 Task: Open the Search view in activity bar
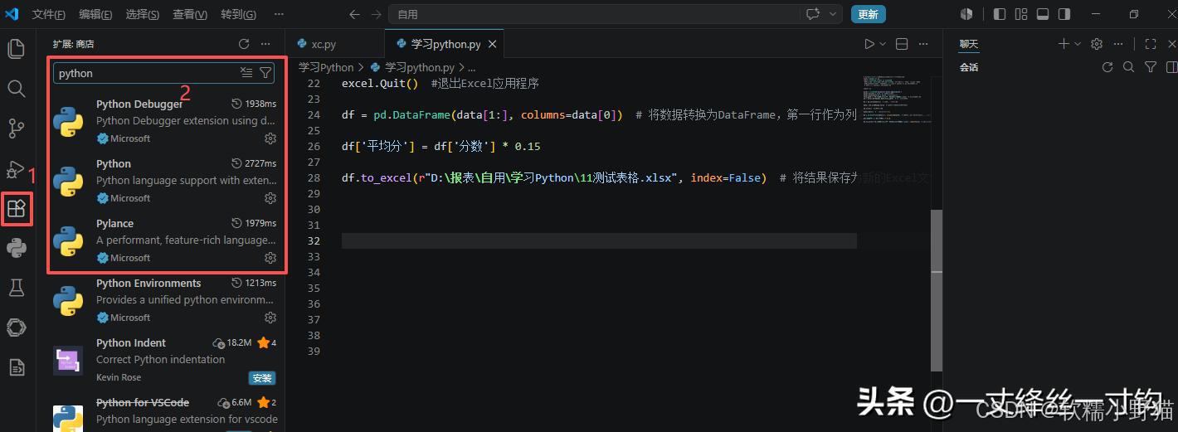16,88
